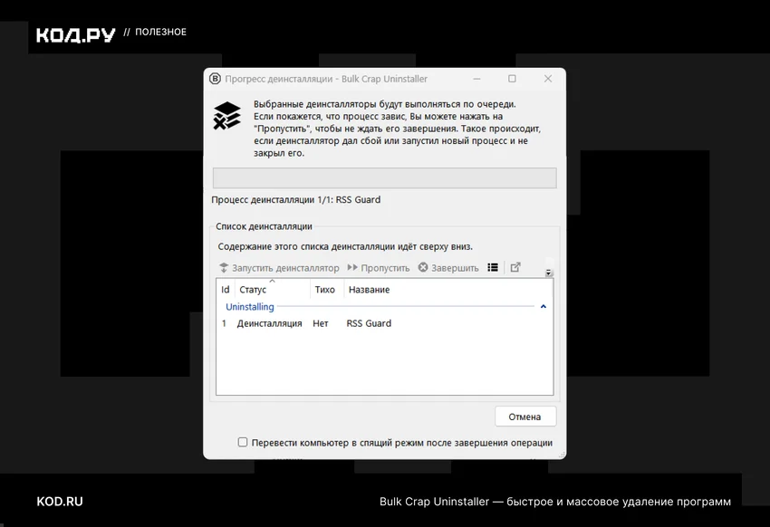
Task: Click the list view icon in toolbar
Action: [x=493, y=267]
